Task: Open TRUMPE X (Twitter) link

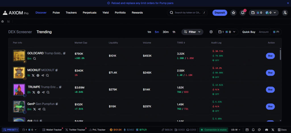Action: [34, 92]
